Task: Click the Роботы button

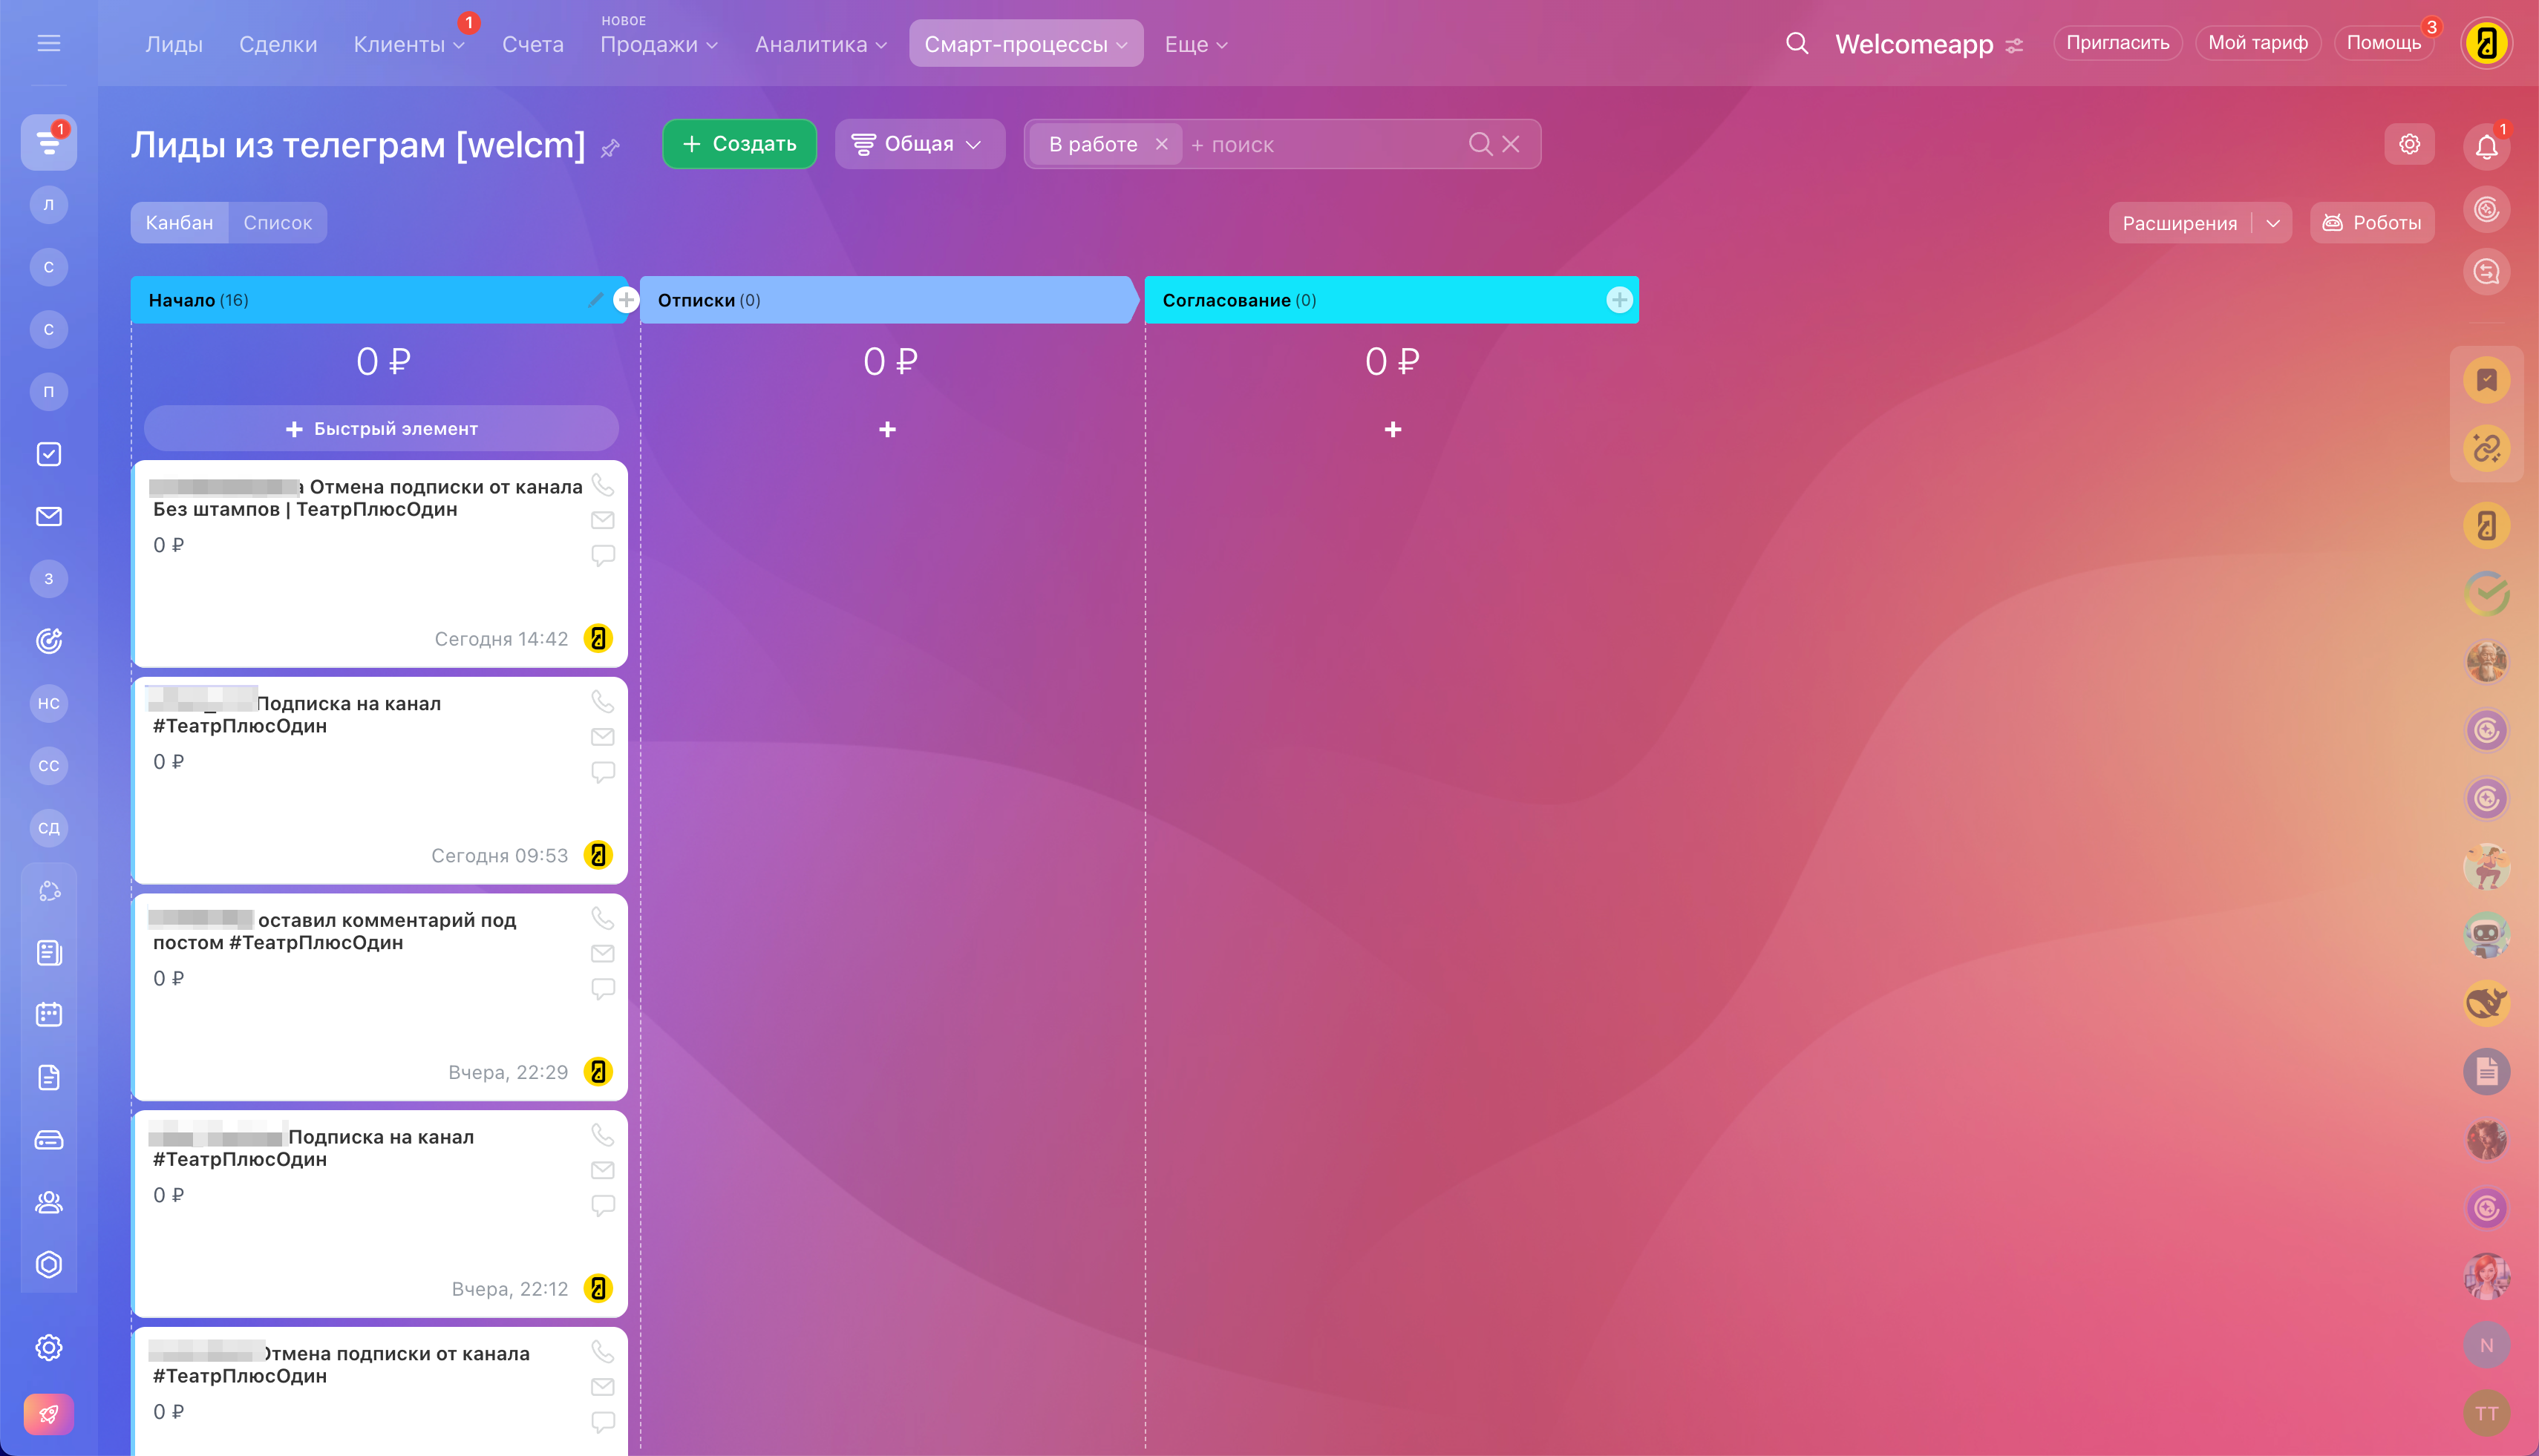Action: click(2371, 223)
